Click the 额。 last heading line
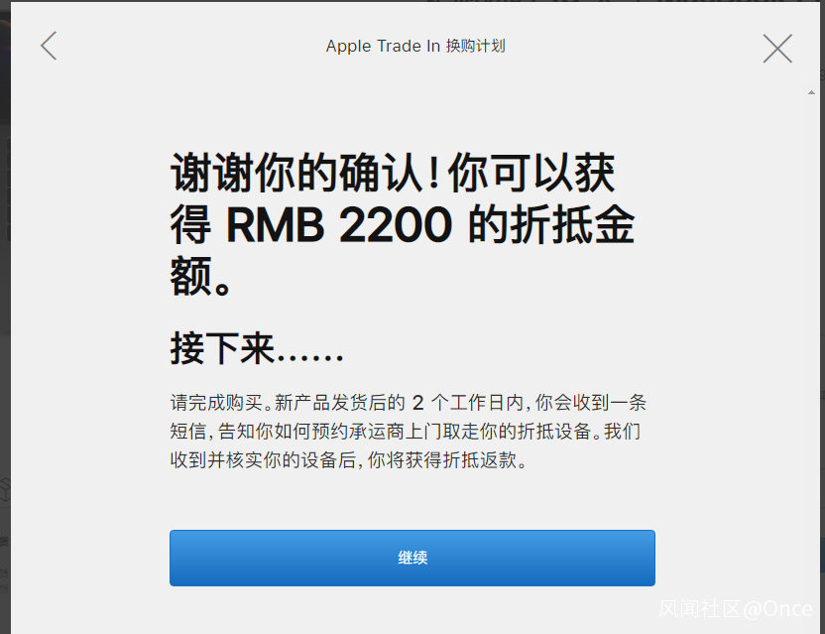The width and height of the screenshot is (825, 634). (x=200, y=277)
